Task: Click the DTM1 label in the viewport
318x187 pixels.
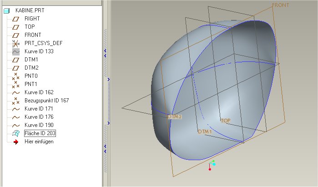Action: [205, 131]
